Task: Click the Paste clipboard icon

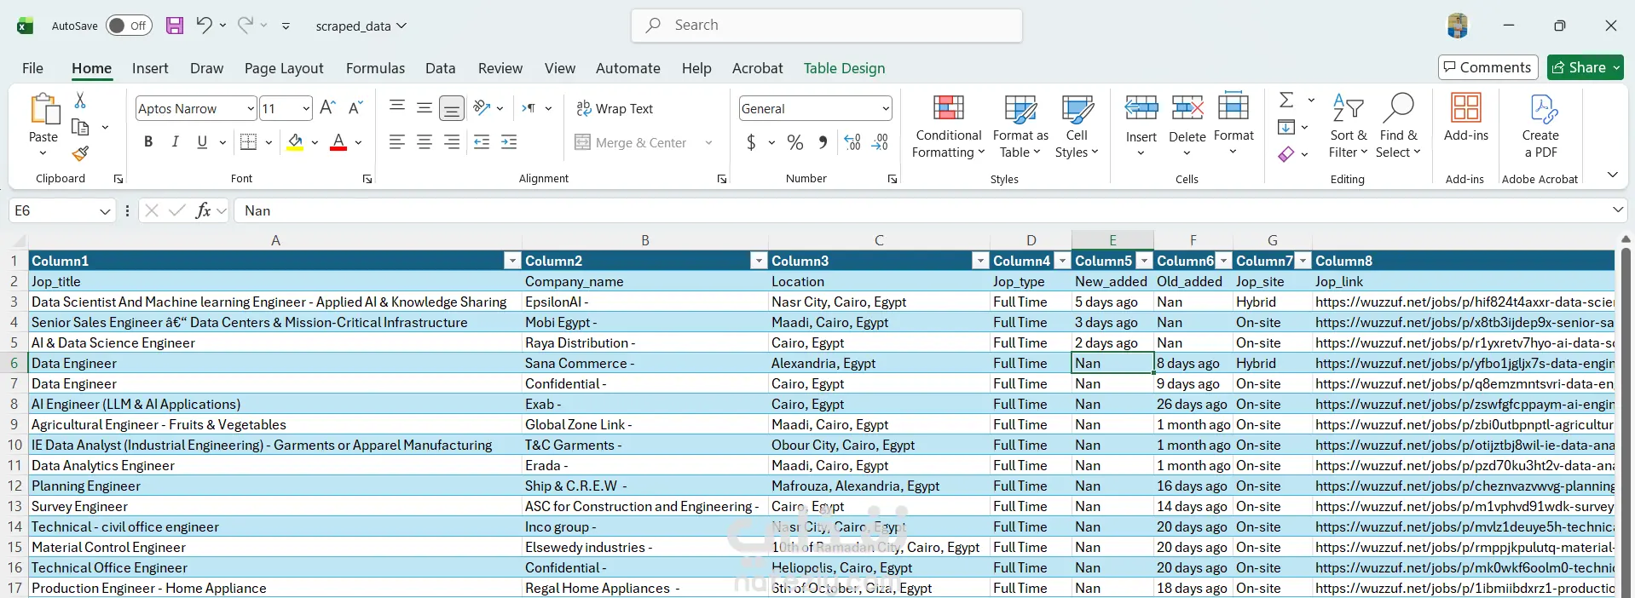Action: tap(43, 111)
